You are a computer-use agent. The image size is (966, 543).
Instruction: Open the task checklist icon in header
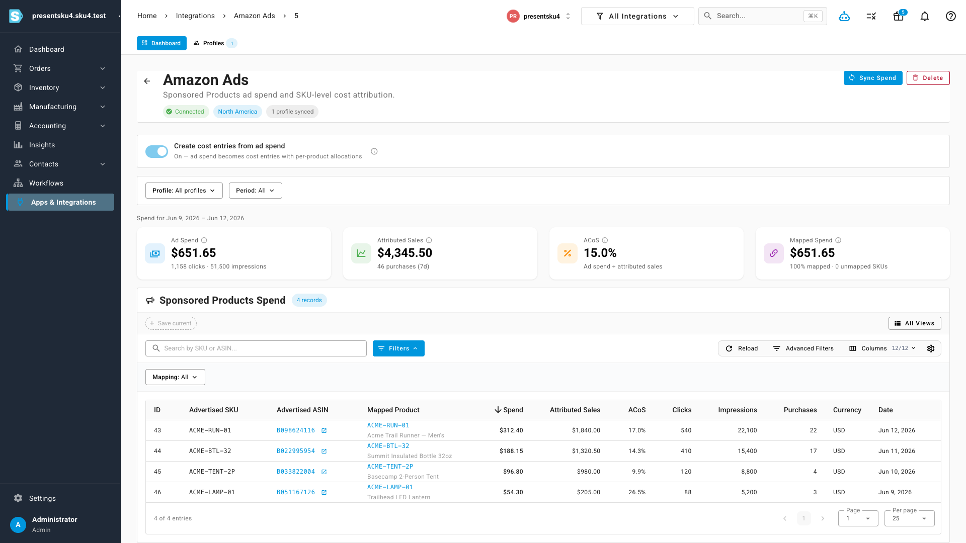click(871, 16)
